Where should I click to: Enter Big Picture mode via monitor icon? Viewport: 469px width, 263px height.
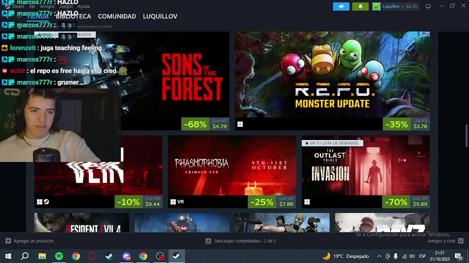pos(428,7)
